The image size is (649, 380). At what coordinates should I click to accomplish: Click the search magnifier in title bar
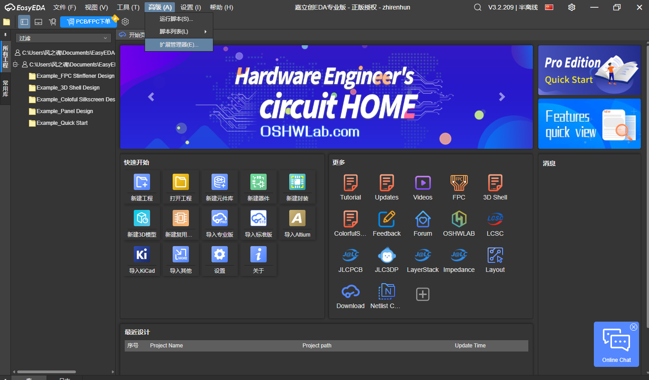pos(478,7)
